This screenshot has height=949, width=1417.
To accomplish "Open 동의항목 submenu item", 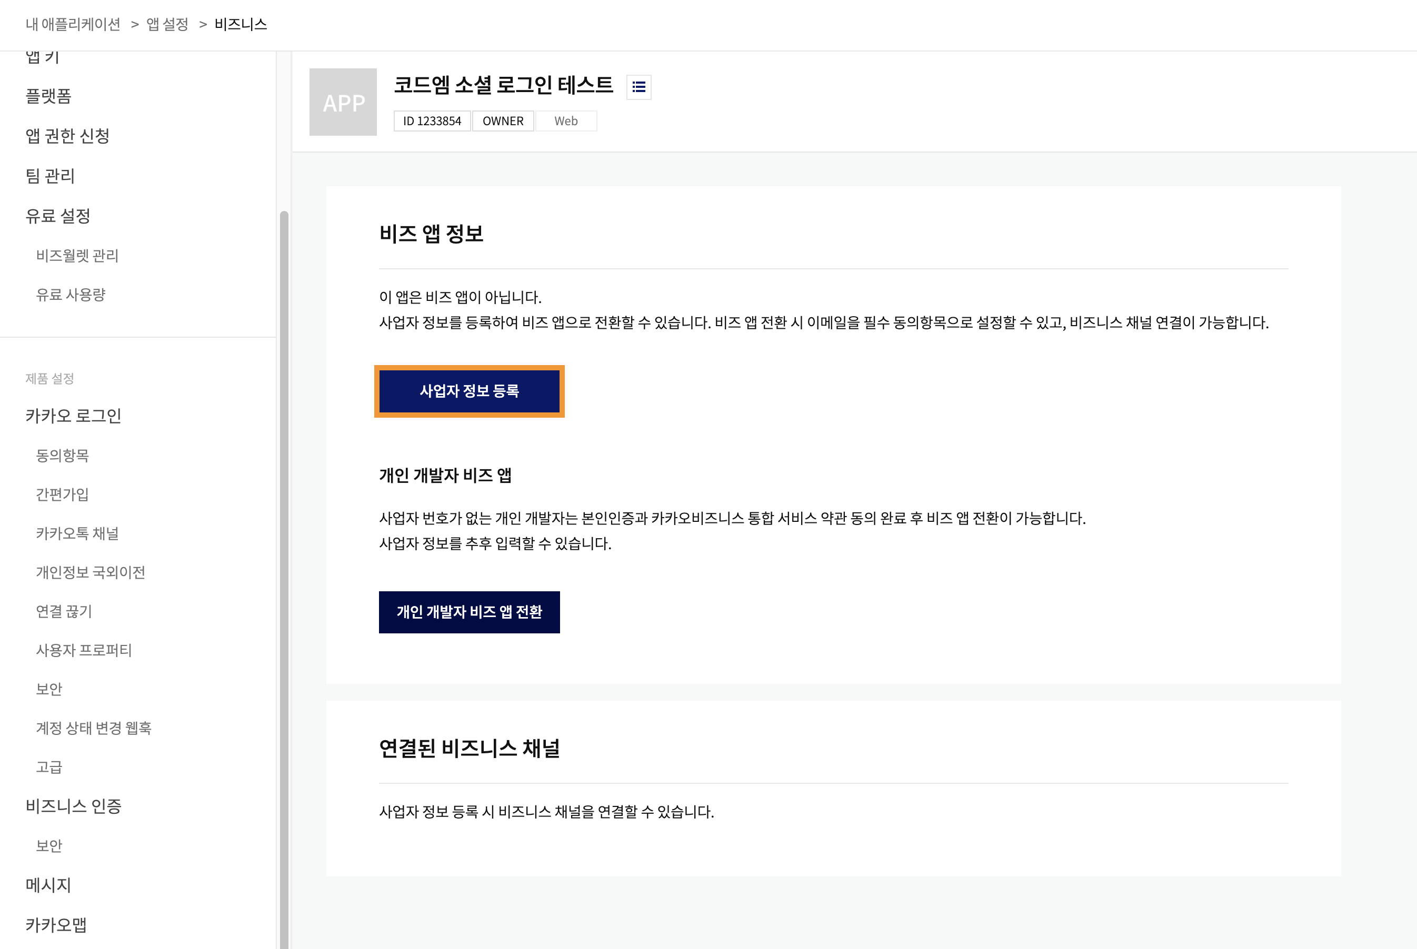I will (62, 455).
